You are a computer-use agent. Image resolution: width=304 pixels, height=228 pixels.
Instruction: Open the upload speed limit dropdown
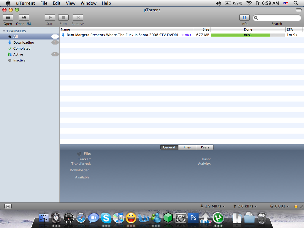[x=245, y=206]
